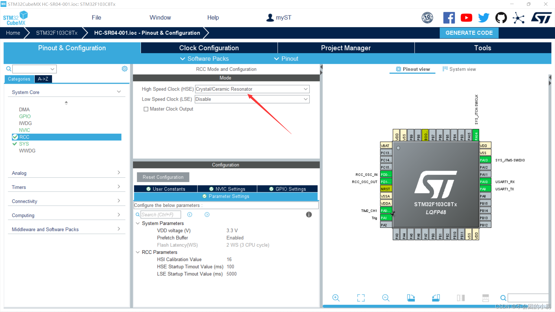Open the GitHub icon link

pyautogui.click(x=501, y=18)
